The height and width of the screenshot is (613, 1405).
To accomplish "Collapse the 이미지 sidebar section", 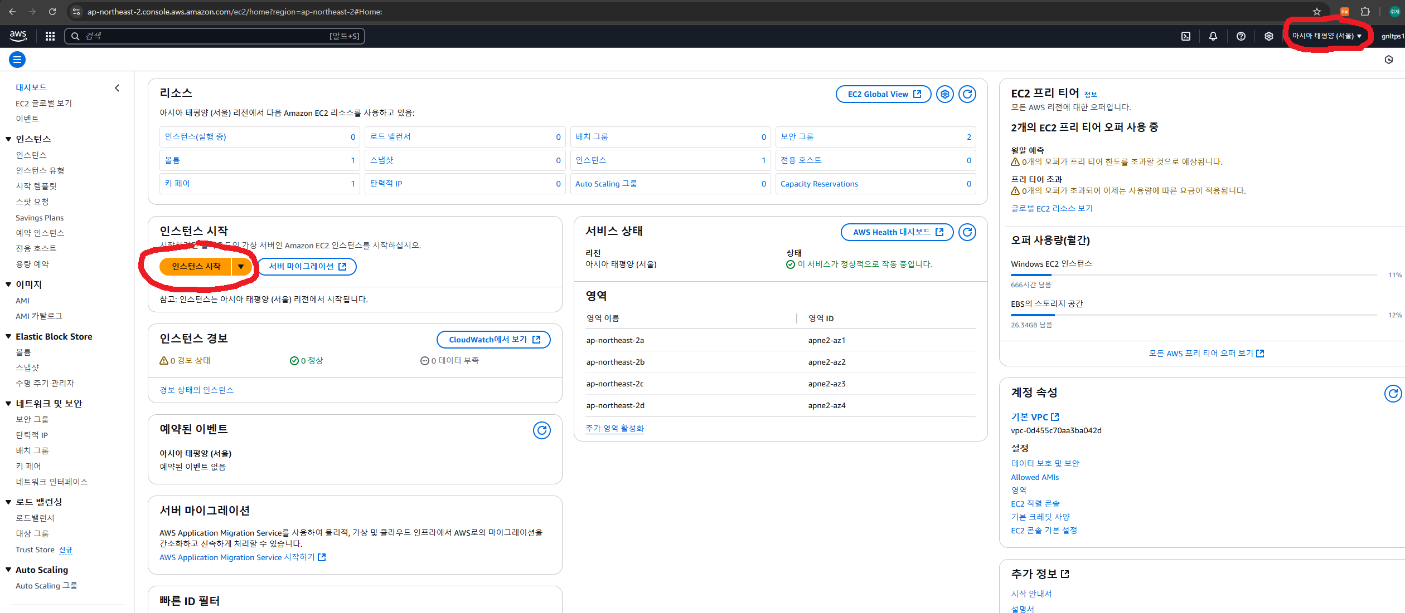I will tap(8, 285).
